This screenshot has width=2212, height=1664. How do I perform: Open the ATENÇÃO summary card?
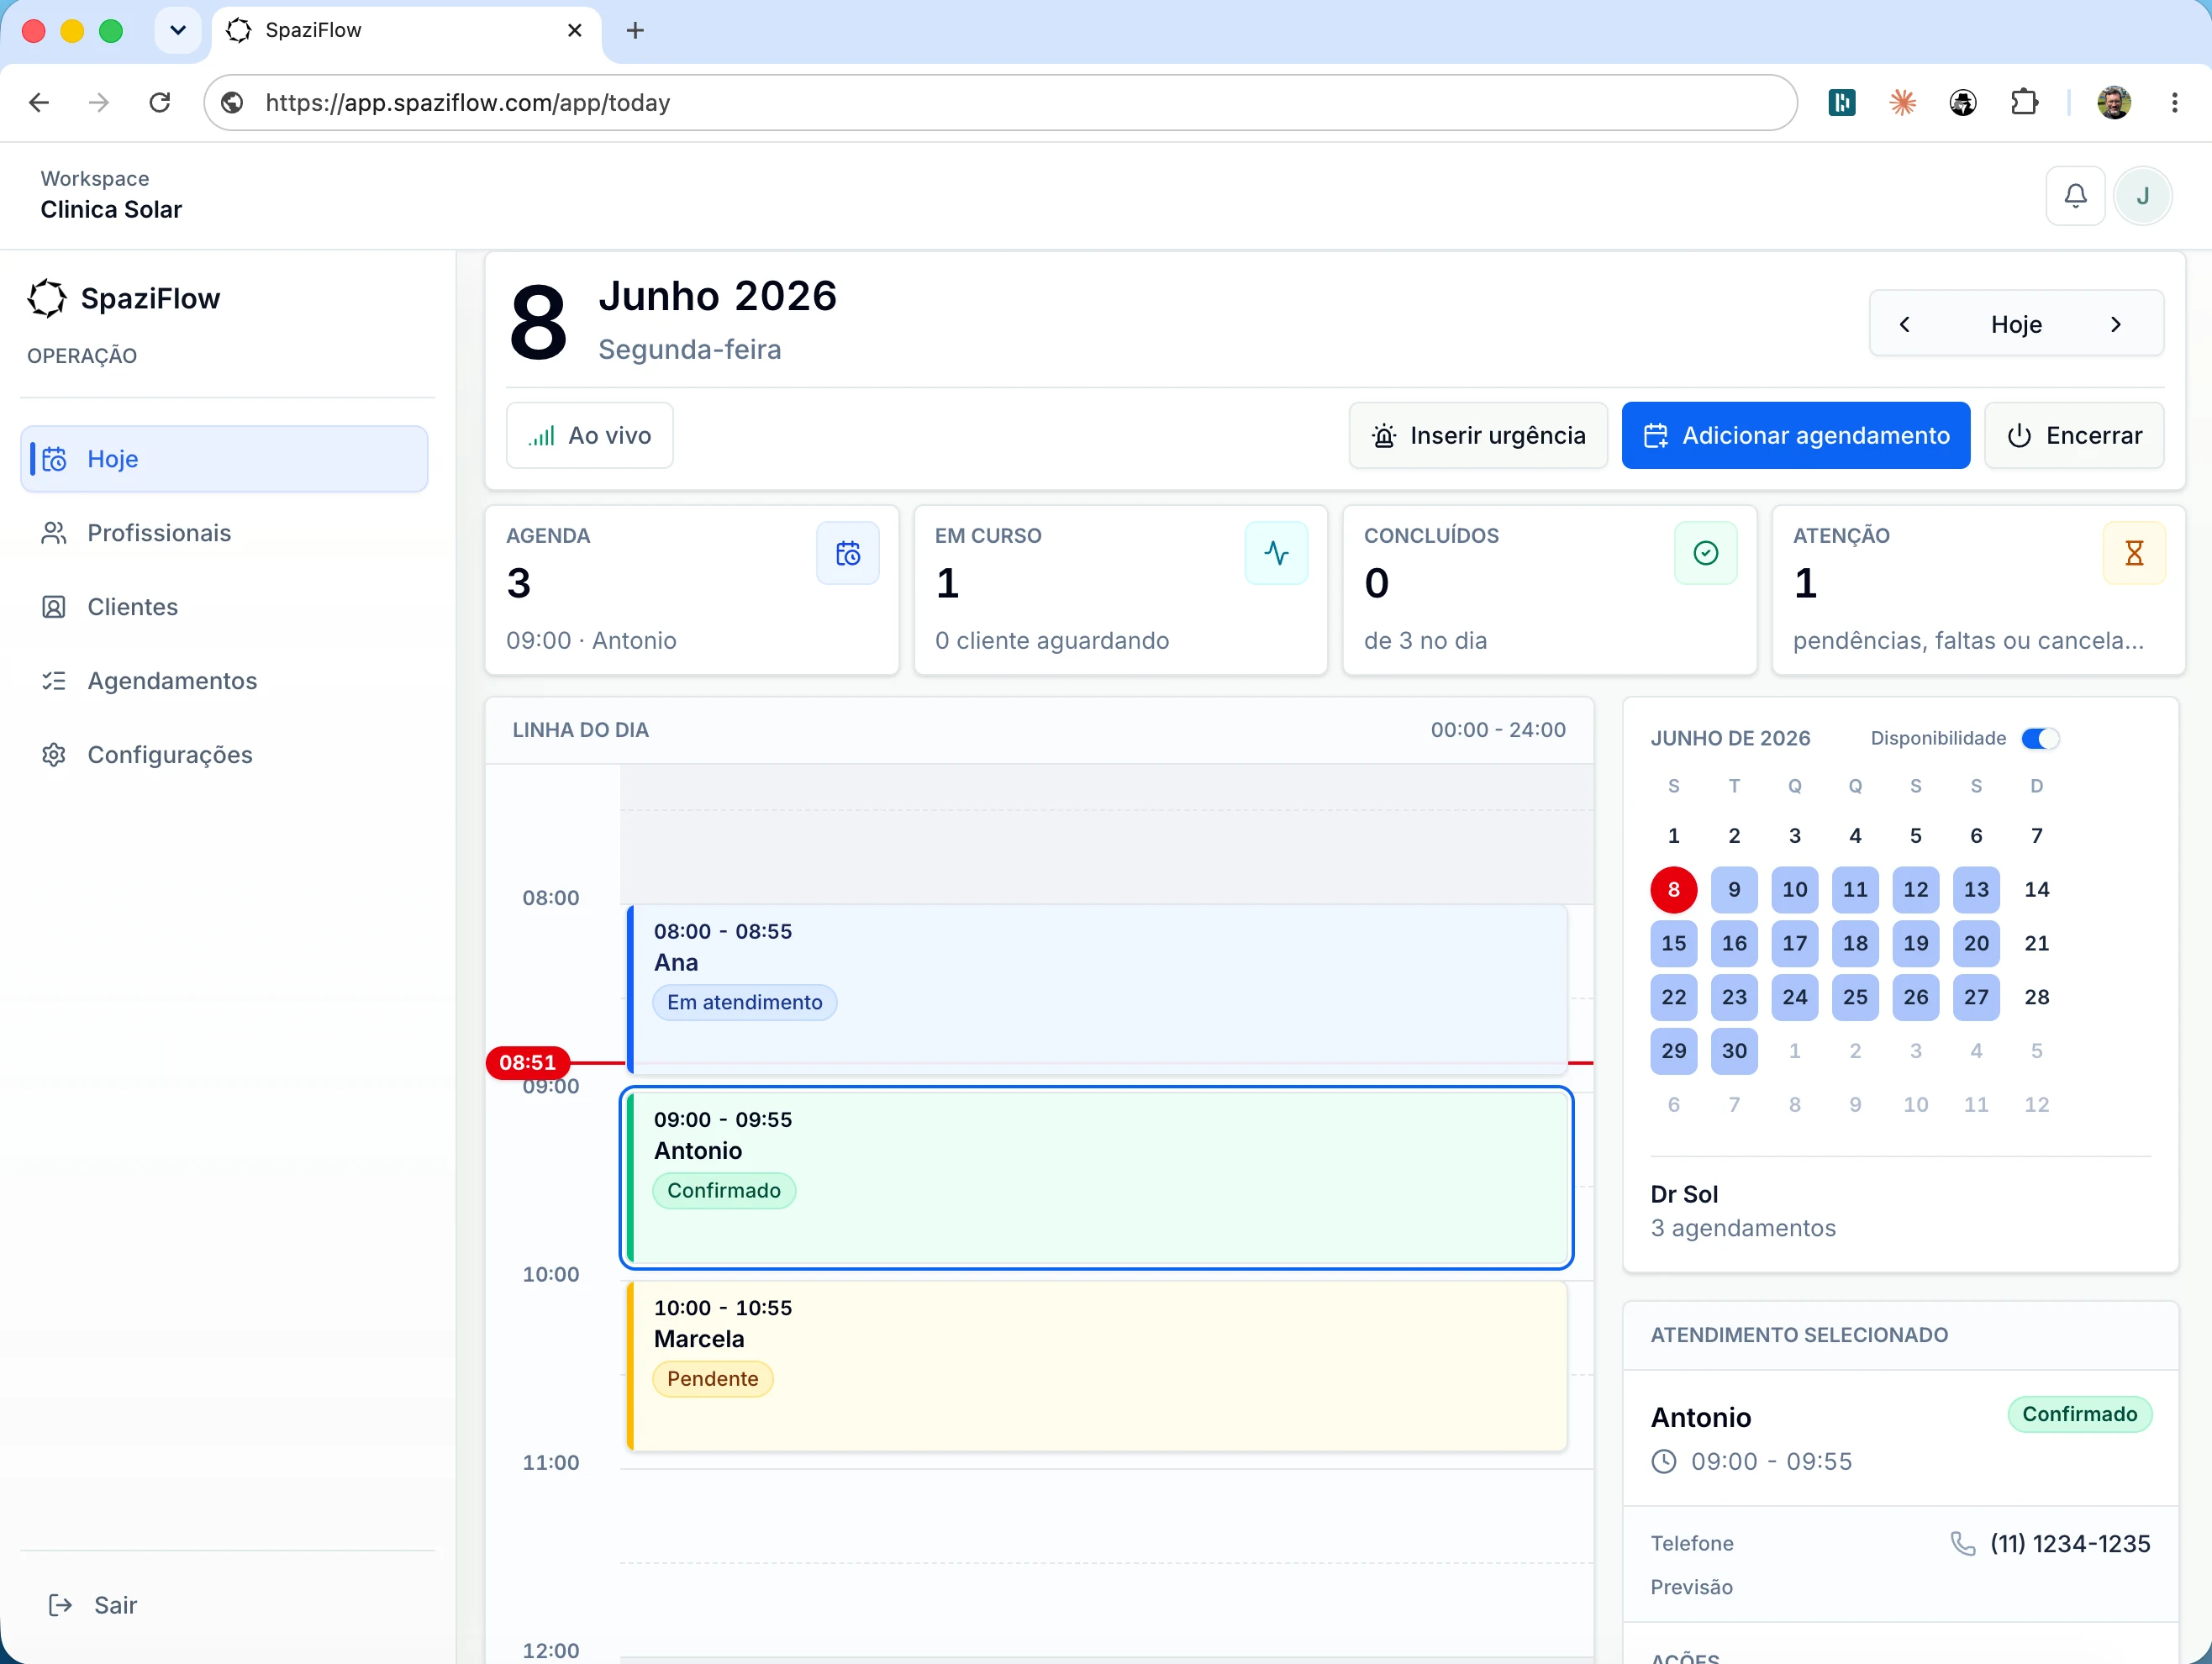pos(1978,590)
